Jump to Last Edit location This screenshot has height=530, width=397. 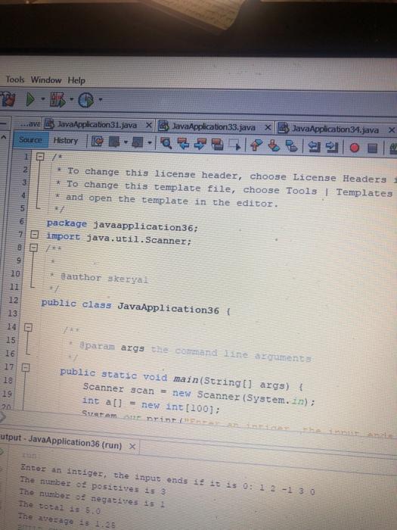pos(98,142)
